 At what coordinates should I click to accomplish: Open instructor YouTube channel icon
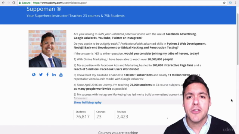pyautogui.click(x=61, y=74)
